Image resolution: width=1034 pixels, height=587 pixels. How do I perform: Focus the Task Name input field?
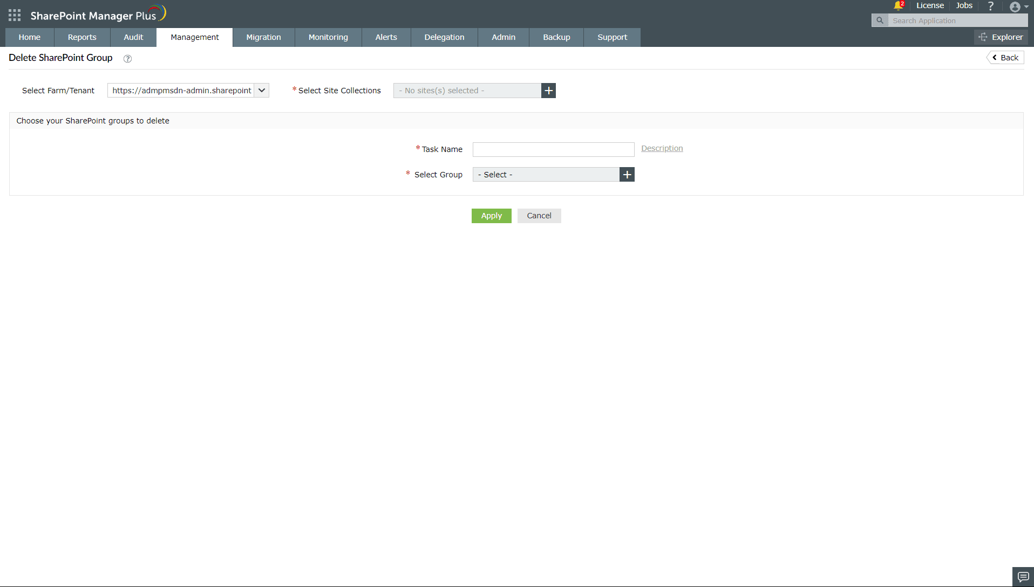(x=554, y=149)
